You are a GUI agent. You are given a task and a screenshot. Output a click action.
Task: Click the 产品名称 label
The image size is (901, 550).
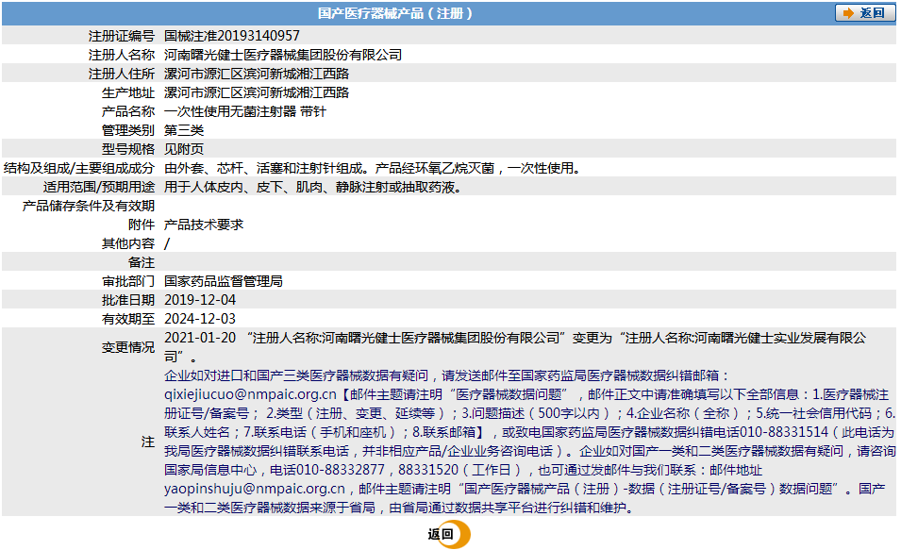point(128,111)
